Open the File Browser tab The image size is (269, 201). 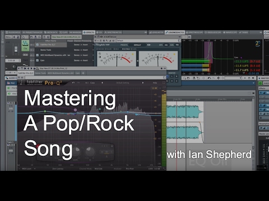[x=13, y=32]
